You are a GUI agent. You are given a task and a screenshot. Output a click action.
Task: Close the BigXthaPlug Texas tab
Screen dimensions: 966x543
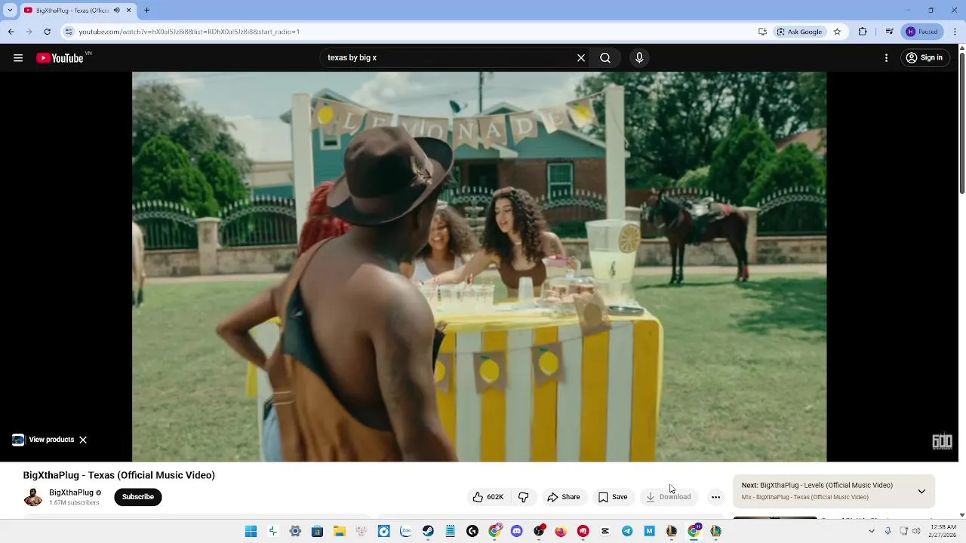coord(128,11)
